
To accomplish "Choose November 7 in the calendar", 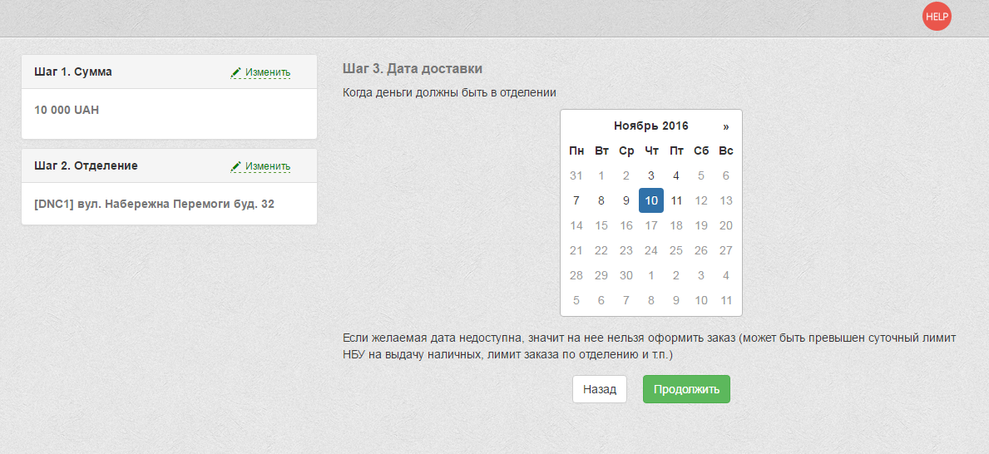I will click(x=576, y=200).
